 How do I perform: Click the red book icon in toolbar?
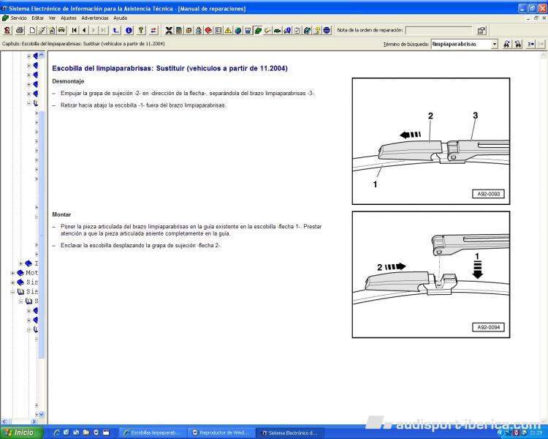(208, 31)
